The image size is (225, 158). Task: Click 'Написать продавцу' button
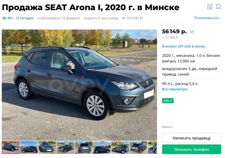point(192,138)
